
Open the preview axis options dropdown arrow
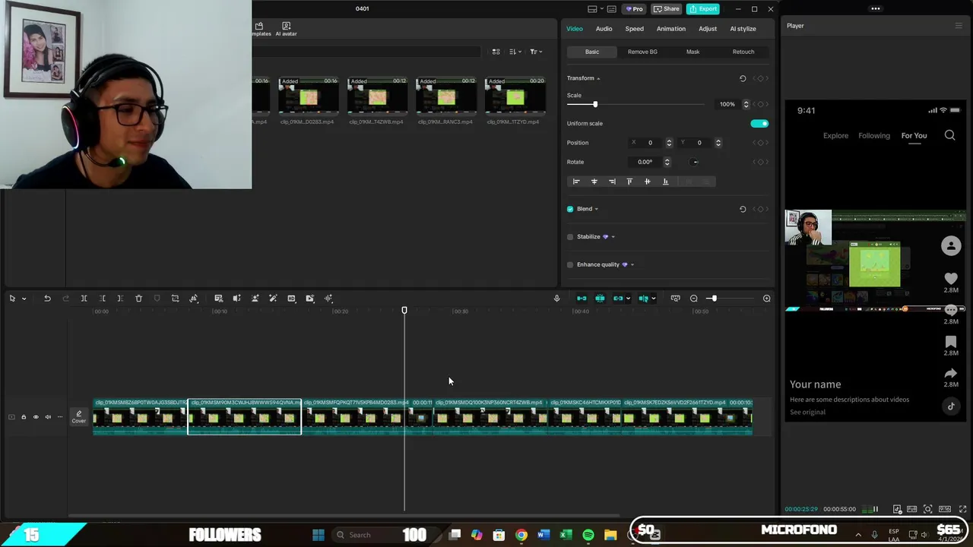click(653, 299)
